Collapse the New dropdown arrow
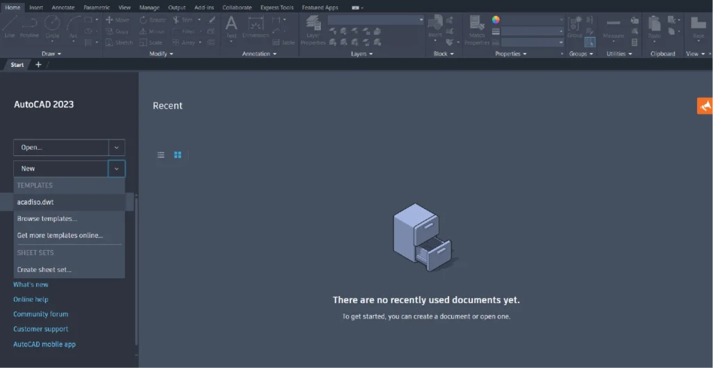The image size is (713, 368). click(116, 169)
